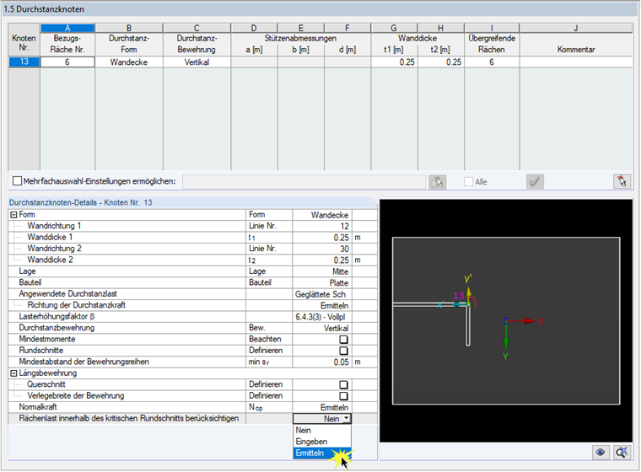Click Wandrichtung 2 value 30

(322, 249)
